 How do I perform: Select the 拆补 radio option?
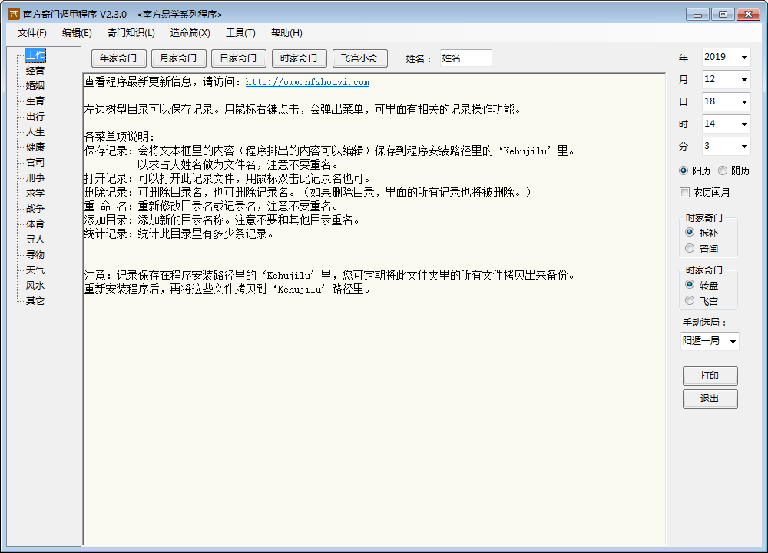pos(690,232)
